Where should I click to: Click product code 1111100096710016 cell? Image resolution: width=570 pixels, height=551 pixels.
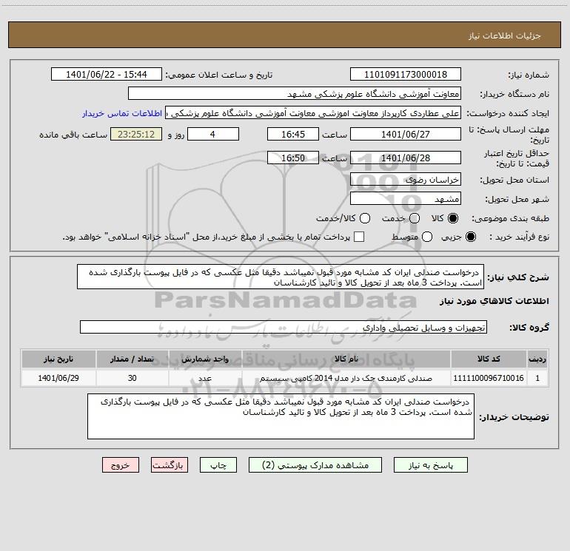coord(489,378)
